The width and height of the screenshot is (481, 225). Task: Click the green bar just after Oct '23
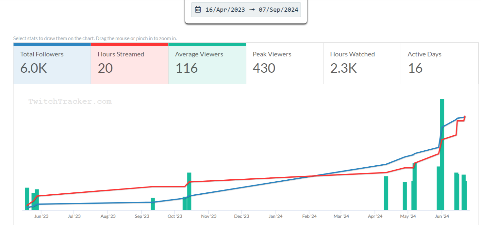[189, 191]
